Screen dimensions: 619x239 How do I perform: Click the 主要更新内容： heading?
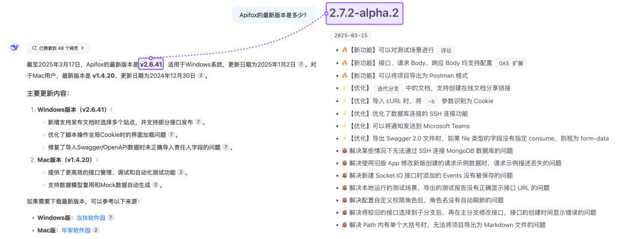coord(48,93)
